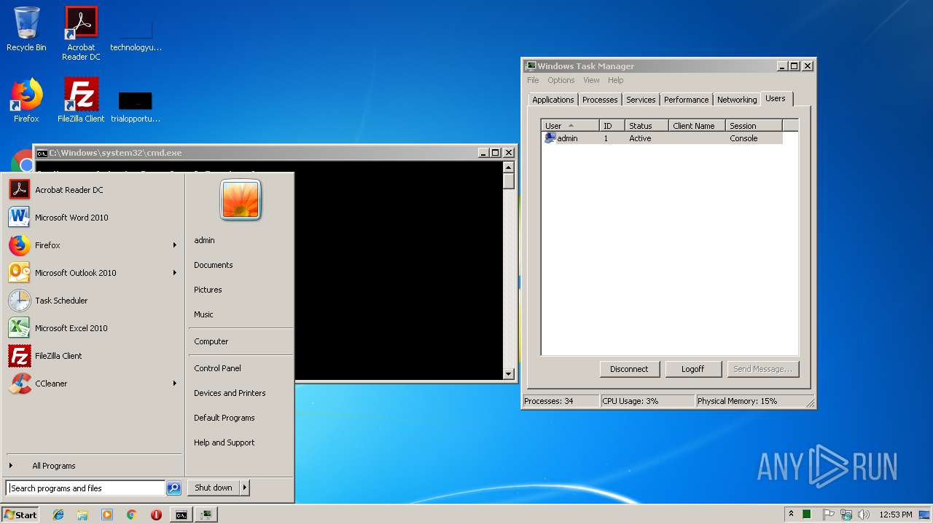
Task: Click Shut down button
Action: pyautogui.click(x=214, y=488)
